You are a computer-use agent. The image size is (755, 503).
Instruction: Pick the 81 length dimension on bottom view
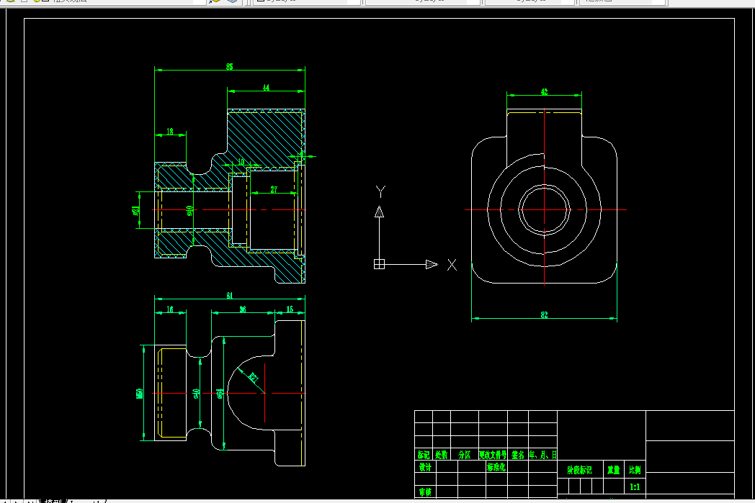pos(230,295)
